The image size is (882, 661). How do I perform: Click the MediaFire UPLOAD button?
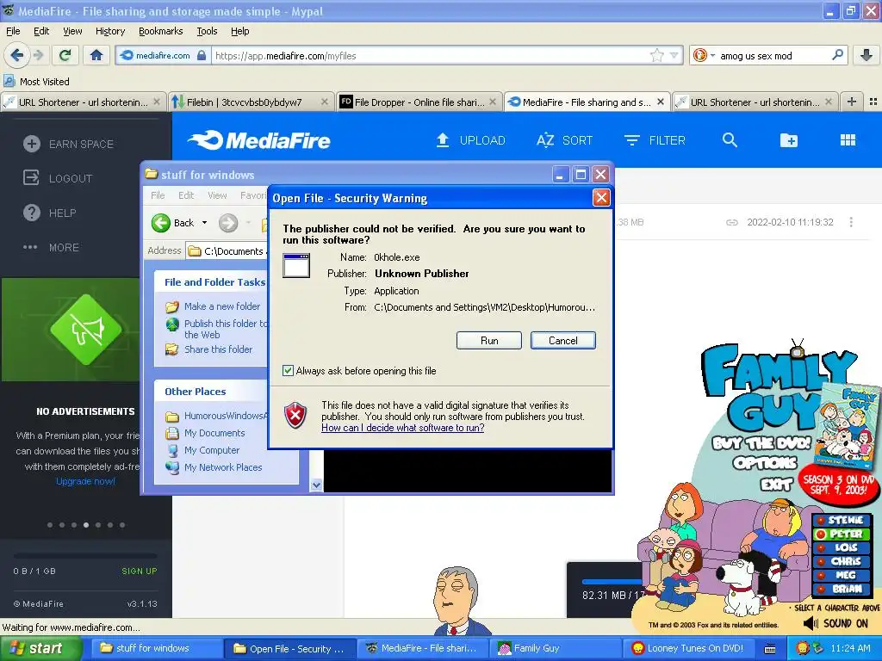(471, 140)
